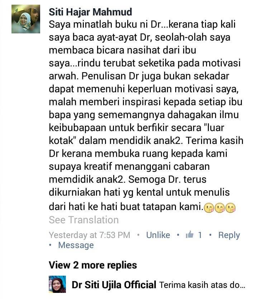258x299 pixels.
Task: Open Dr Siti Ujila Official's avatar
Action: (x=57, y=284)
